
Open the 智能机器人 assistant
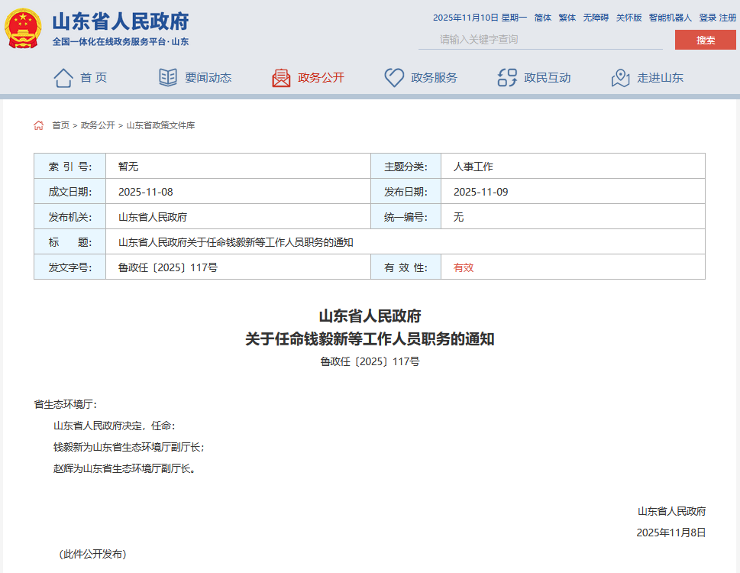(670, 18)
